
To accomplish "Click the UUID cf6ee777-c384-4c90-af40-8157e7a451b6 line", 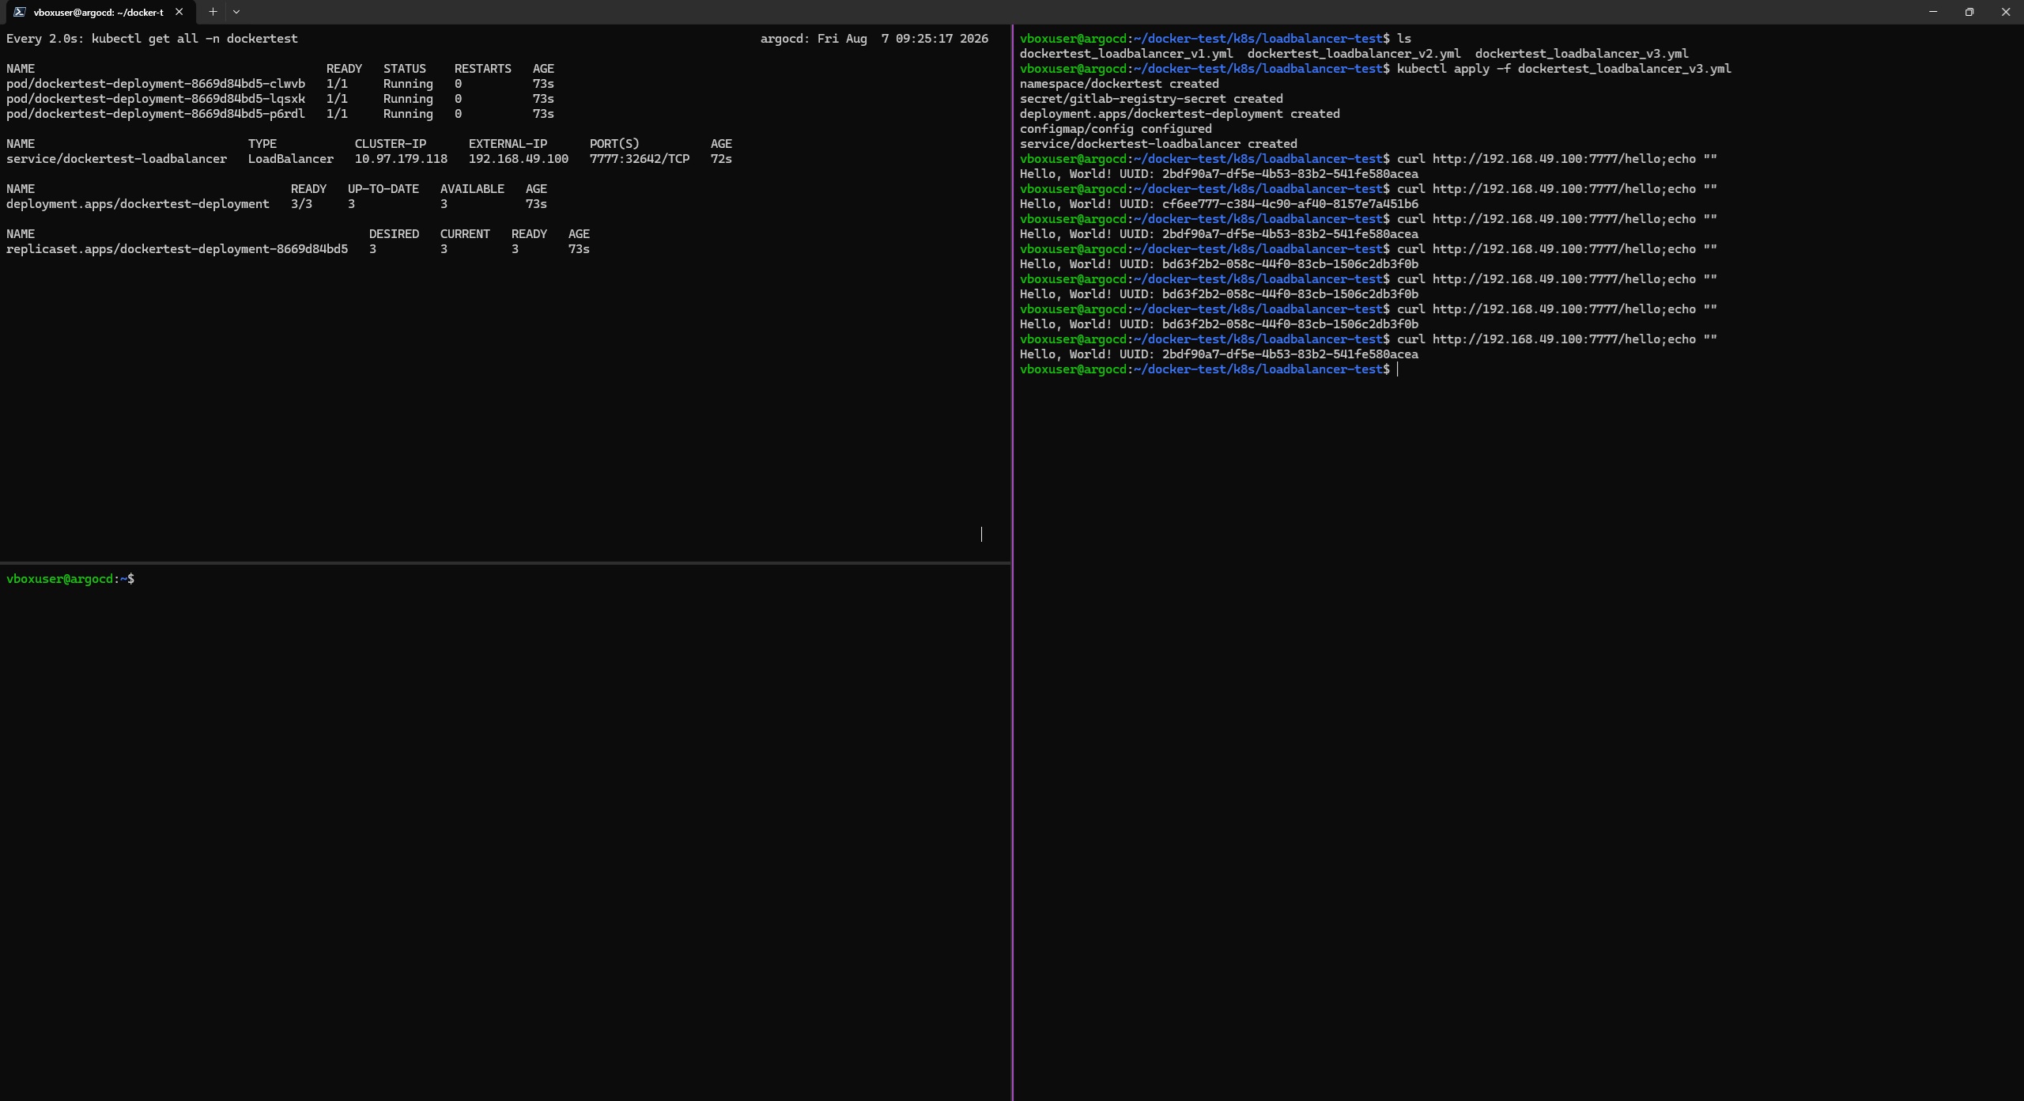I will click(x=1219, y=204).
